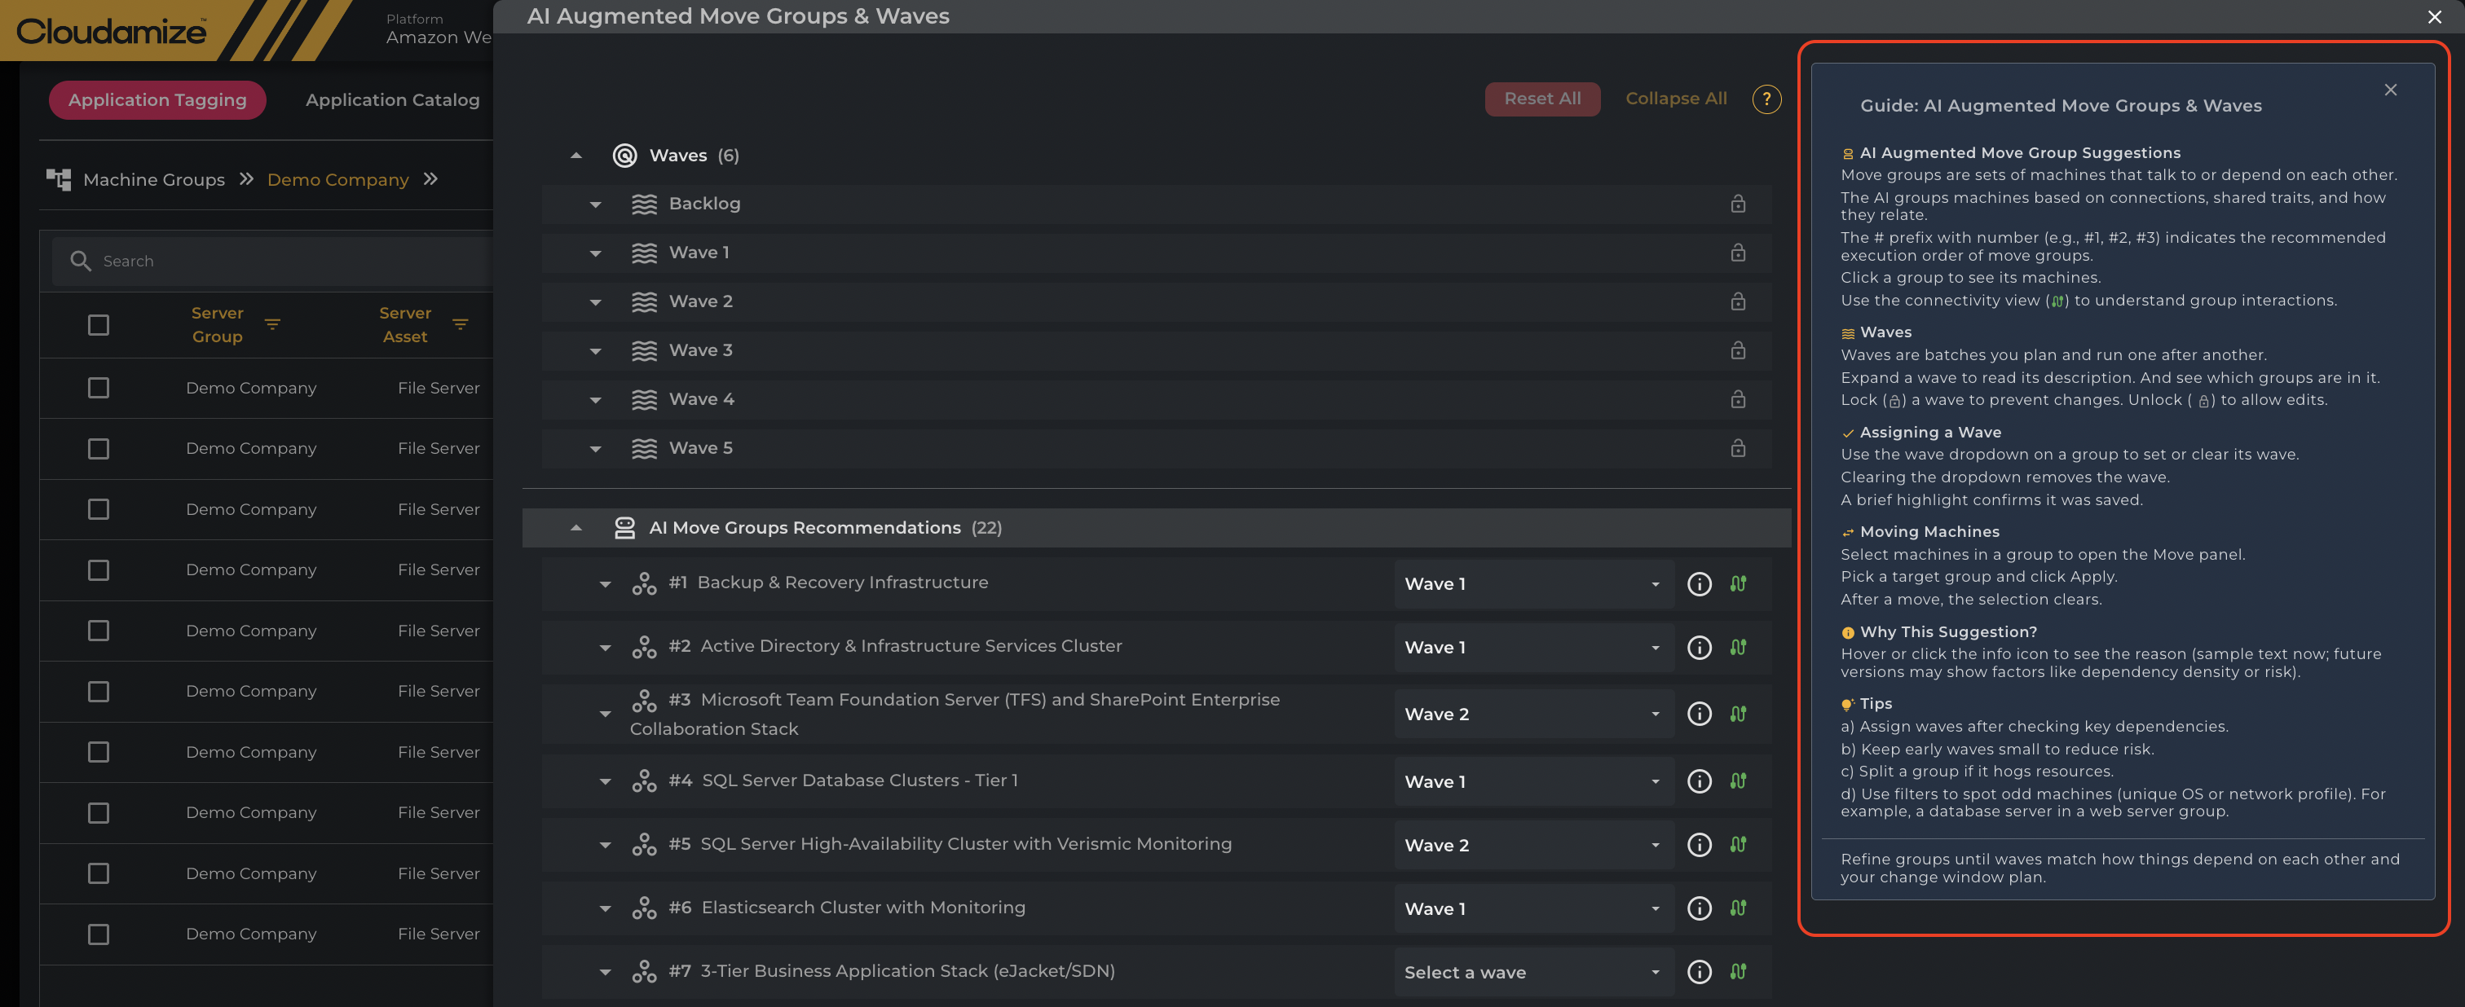Check the first Demo Company File Server row
The width and height of the screenshot is (2465, 1007).
(x=99, y=387)
